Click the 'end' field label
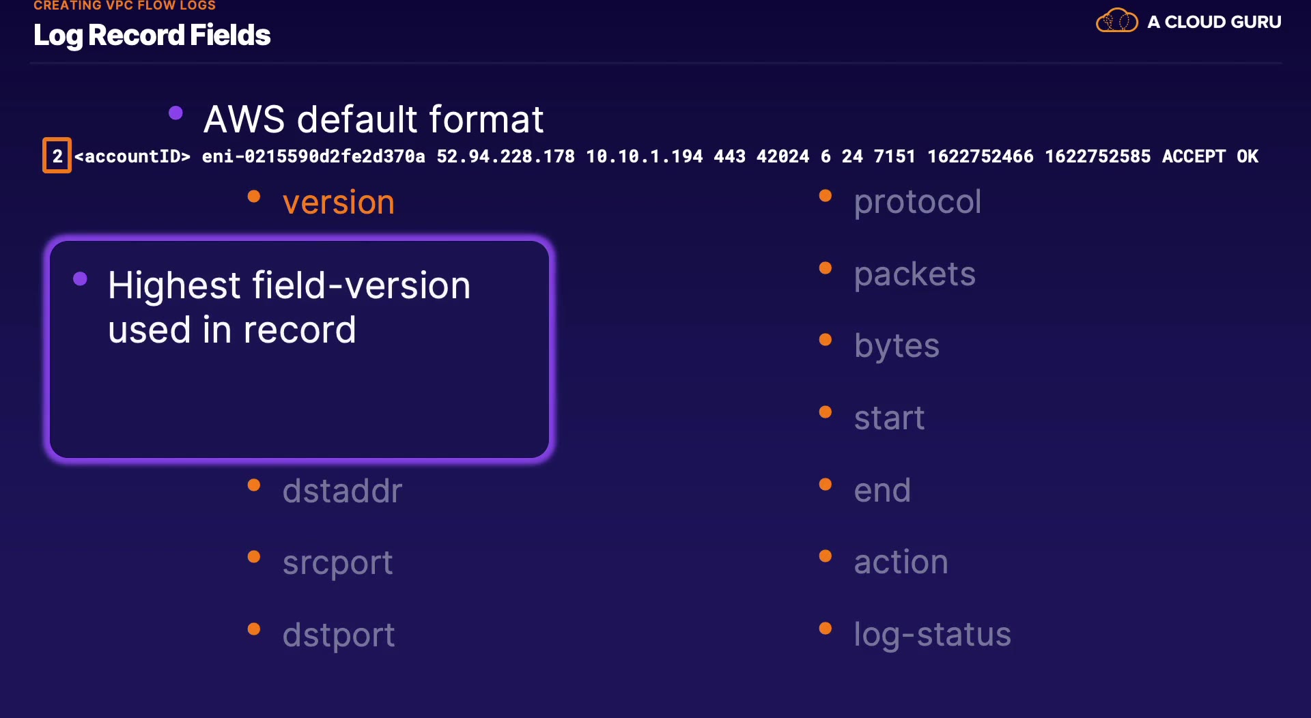Viewport: 1311px width, 718px height. click(882, 490)
